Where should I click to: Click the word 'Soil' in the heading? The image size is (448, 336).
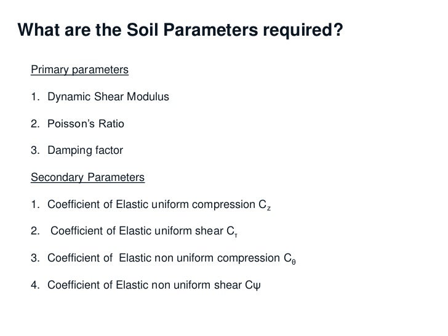(143, 30)
